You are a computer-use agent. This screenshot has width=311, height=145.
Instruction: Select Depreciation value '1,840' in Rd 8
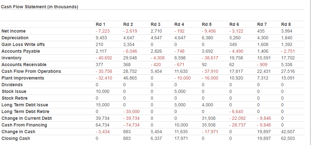coord(287,38)
